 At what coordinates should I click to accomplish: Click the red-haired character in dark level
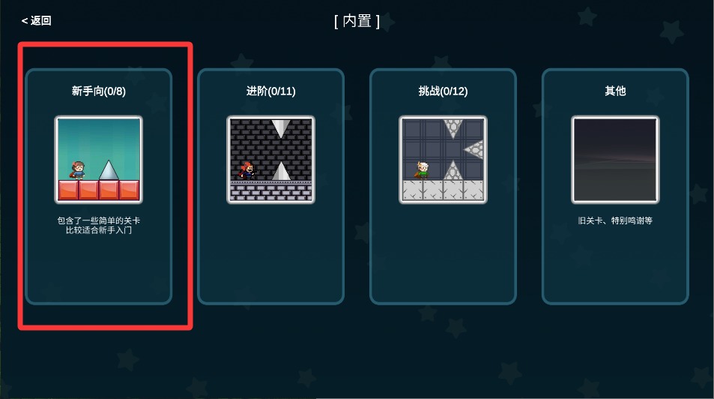(247, 170)
